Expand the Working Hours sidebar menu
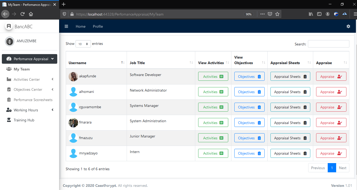357x190 pixels. [x=26, y=110]
